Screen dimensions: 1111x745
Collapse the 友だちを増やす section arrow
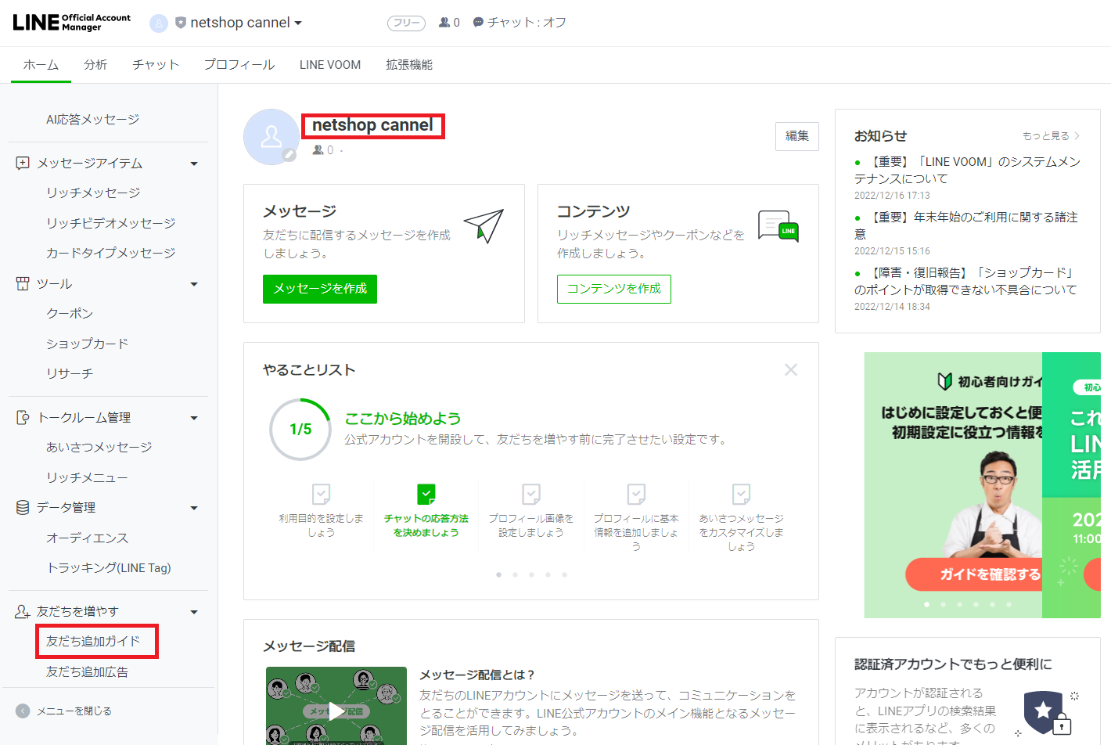tap(194, 612)
